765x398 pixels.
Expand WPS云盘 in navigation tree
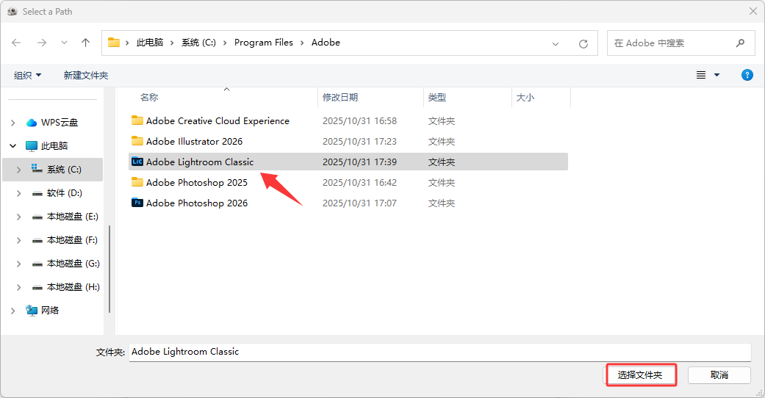click(13, 123)
